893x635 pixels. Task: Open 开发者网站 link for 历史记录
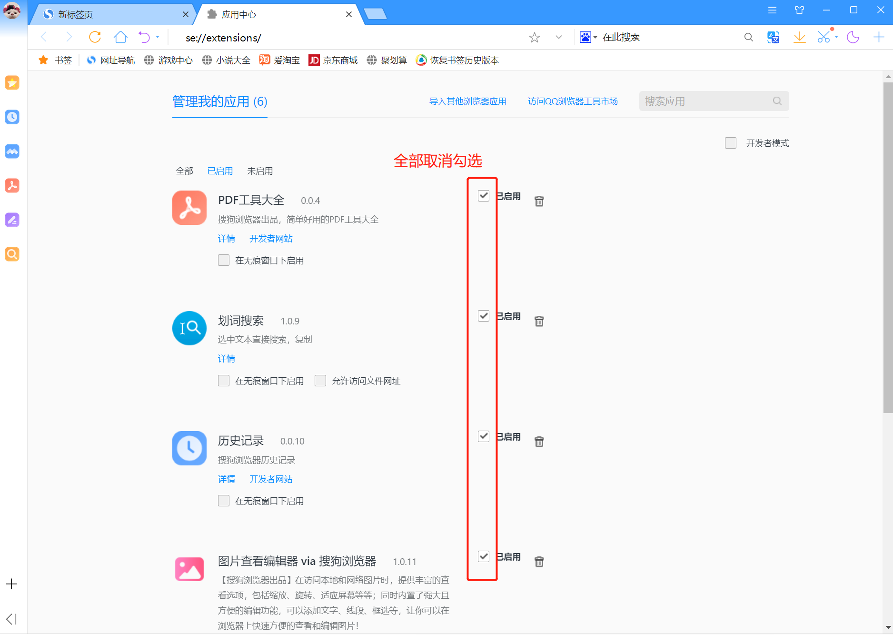point(271,479)
